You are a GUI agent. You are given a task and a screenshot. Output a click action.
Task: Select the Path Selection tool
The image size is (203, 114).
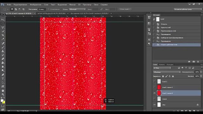tap(3, 82)
